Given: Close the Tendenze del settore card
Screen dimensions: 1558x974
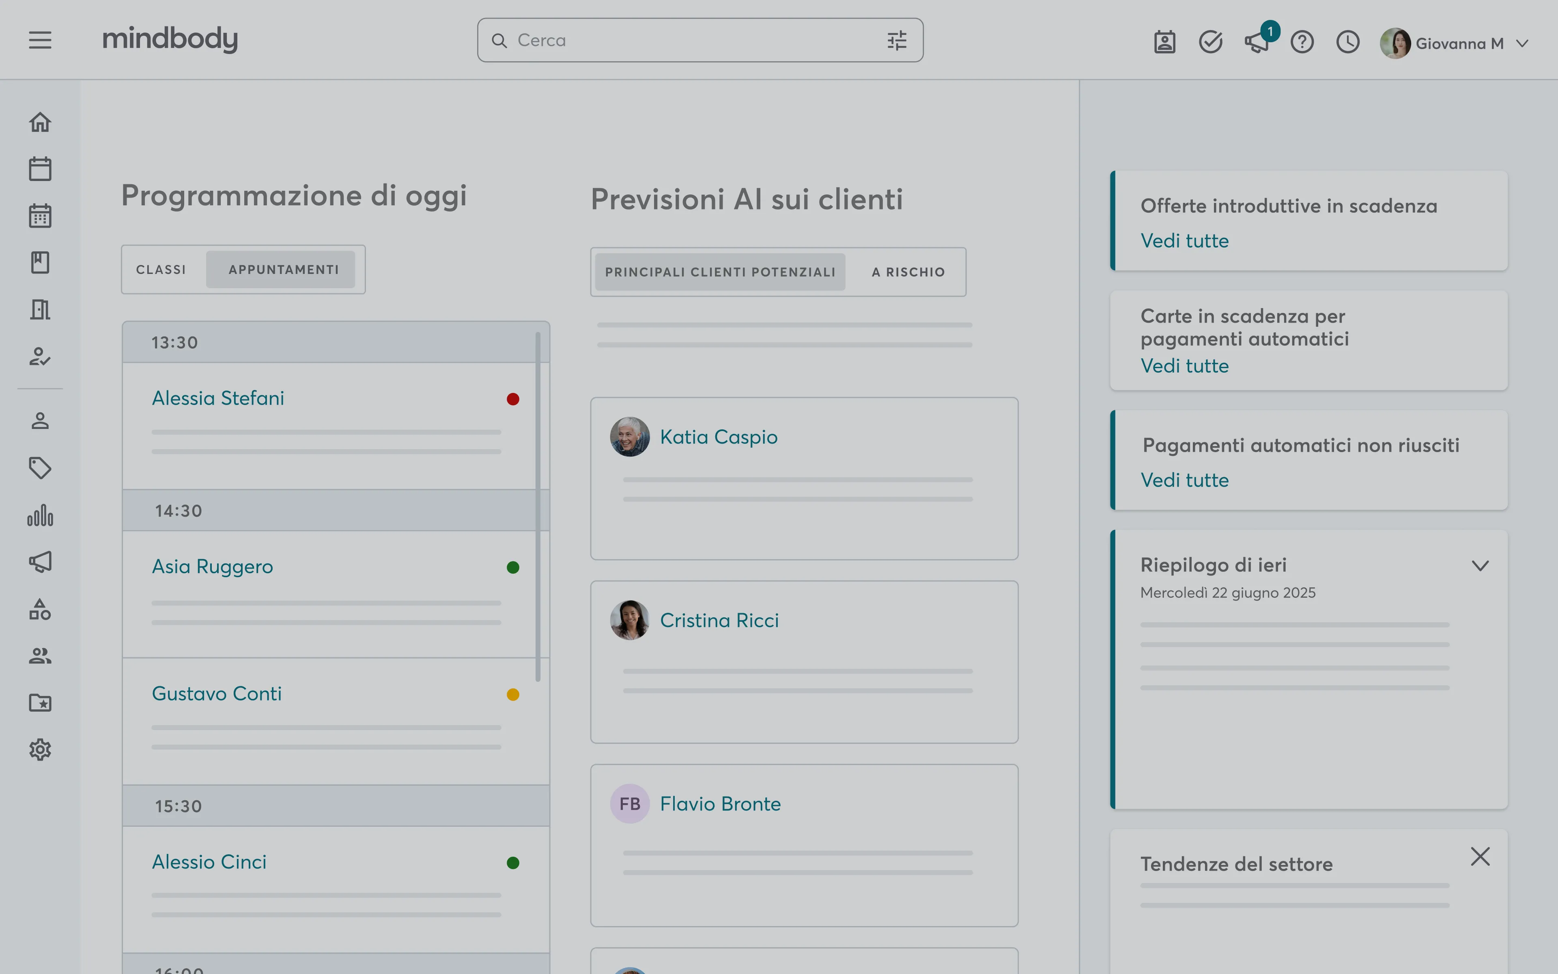Looking at the screenshot, I should (1480, 856).
